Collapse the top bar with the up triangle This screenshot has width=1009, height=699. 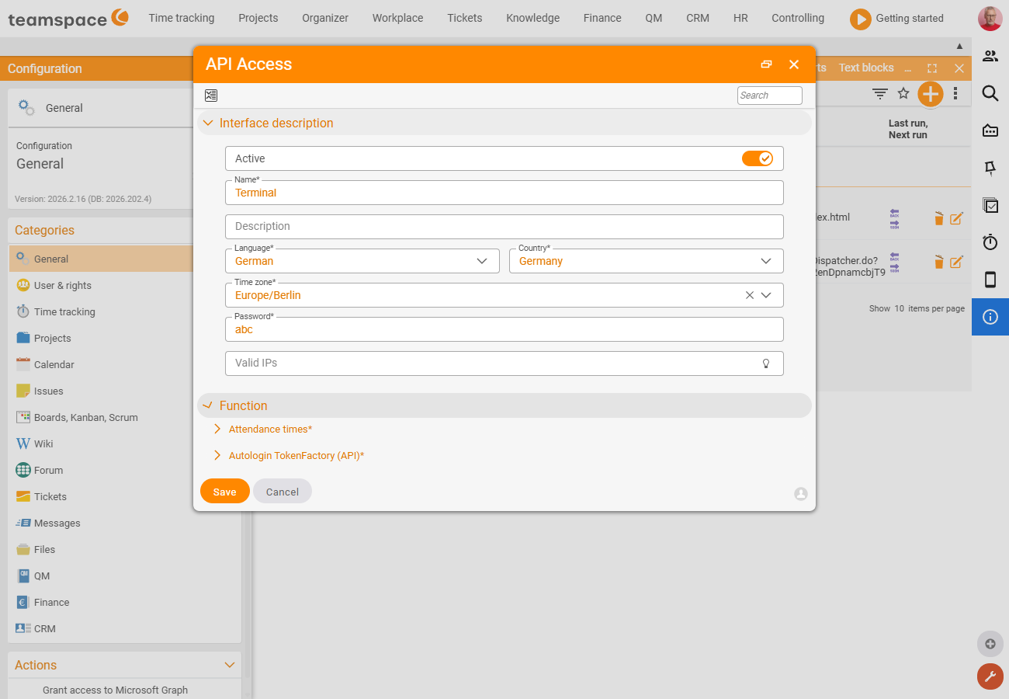959,47
